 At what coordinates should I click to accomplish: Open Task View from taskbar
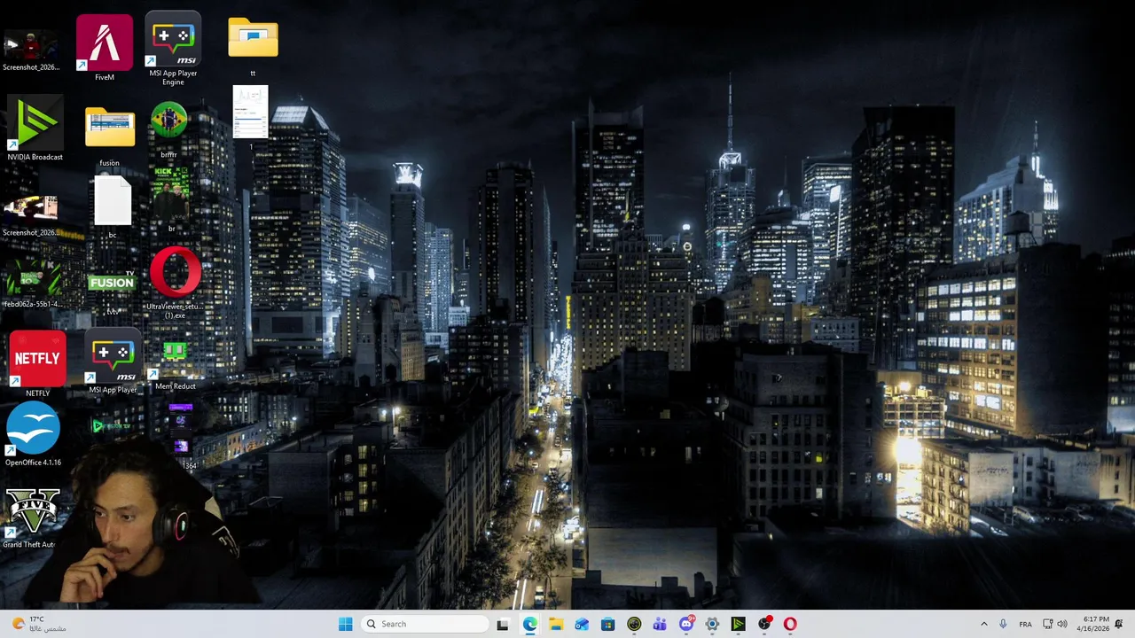pos(503,624)
